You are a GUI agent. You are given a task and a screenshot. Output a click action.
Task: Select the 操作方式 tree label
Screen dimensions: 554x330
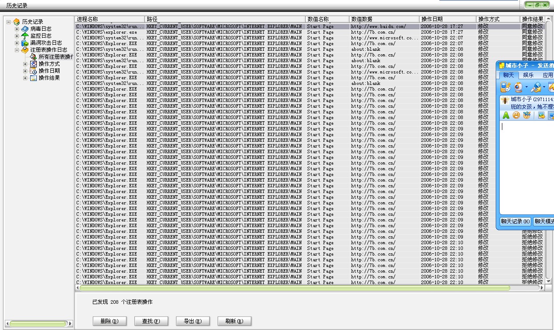(49, 64)
